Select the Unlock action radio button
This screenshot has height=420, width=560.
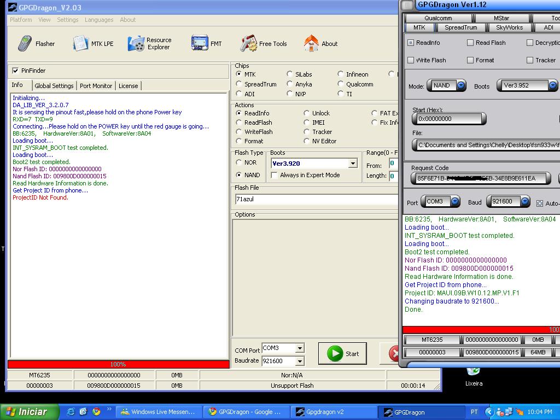pyautogui.click(x=306, y=113)
